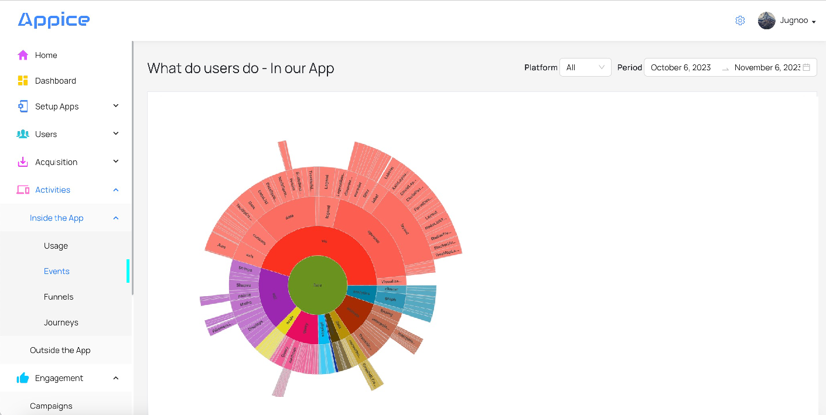The width and height of the screenshot is (826, 415).
Task: Click the Shapes segment in util
Action: coord(243,285)
